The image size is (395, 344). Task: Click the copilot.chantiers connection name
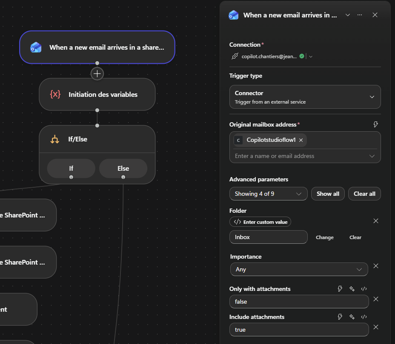269,56
